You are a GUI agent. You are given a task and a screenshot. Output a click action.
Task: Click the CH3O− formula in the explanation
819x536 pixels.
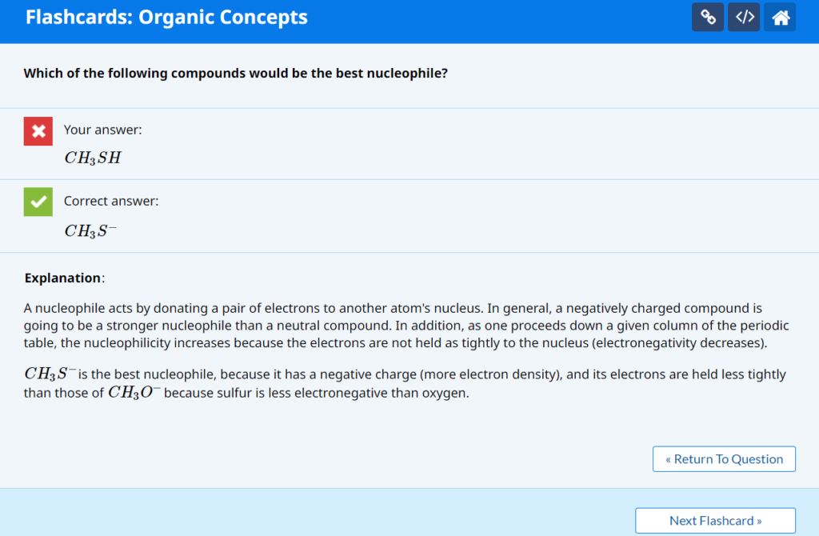134,393
